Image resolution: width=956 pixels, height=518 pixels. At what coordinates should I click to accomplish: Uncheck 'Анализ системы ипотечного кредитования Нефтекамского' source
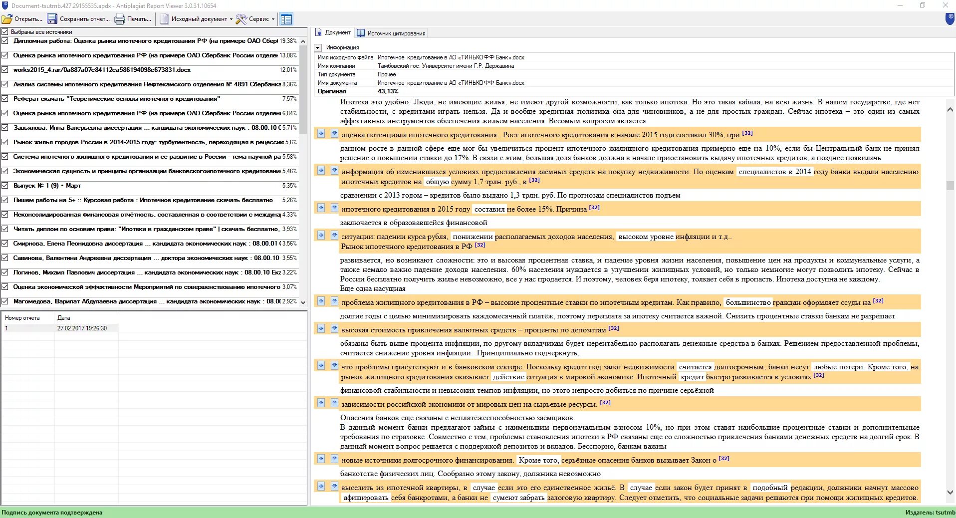point(5,84)
